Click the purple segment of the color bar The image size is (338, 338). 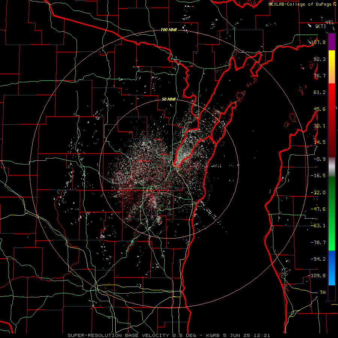click(332, 42)
